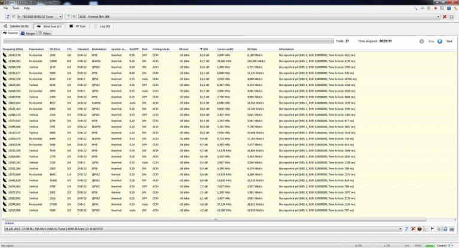Click the red X next to satellite dropdown
The width and height of the screenshot is (459, 248).
click(x=444, y=17)
